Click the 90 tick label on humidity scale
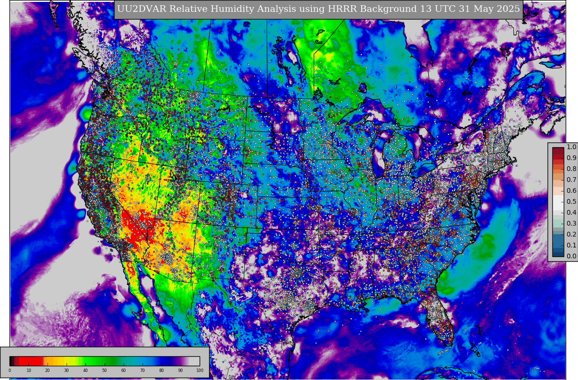 [x=181, y=370]
